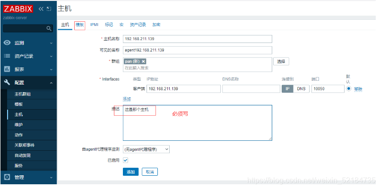The width and height of the screenshot is (380, 189).
Task: Click the bar chart icon for 报表
Action: [x=7, y=69]
